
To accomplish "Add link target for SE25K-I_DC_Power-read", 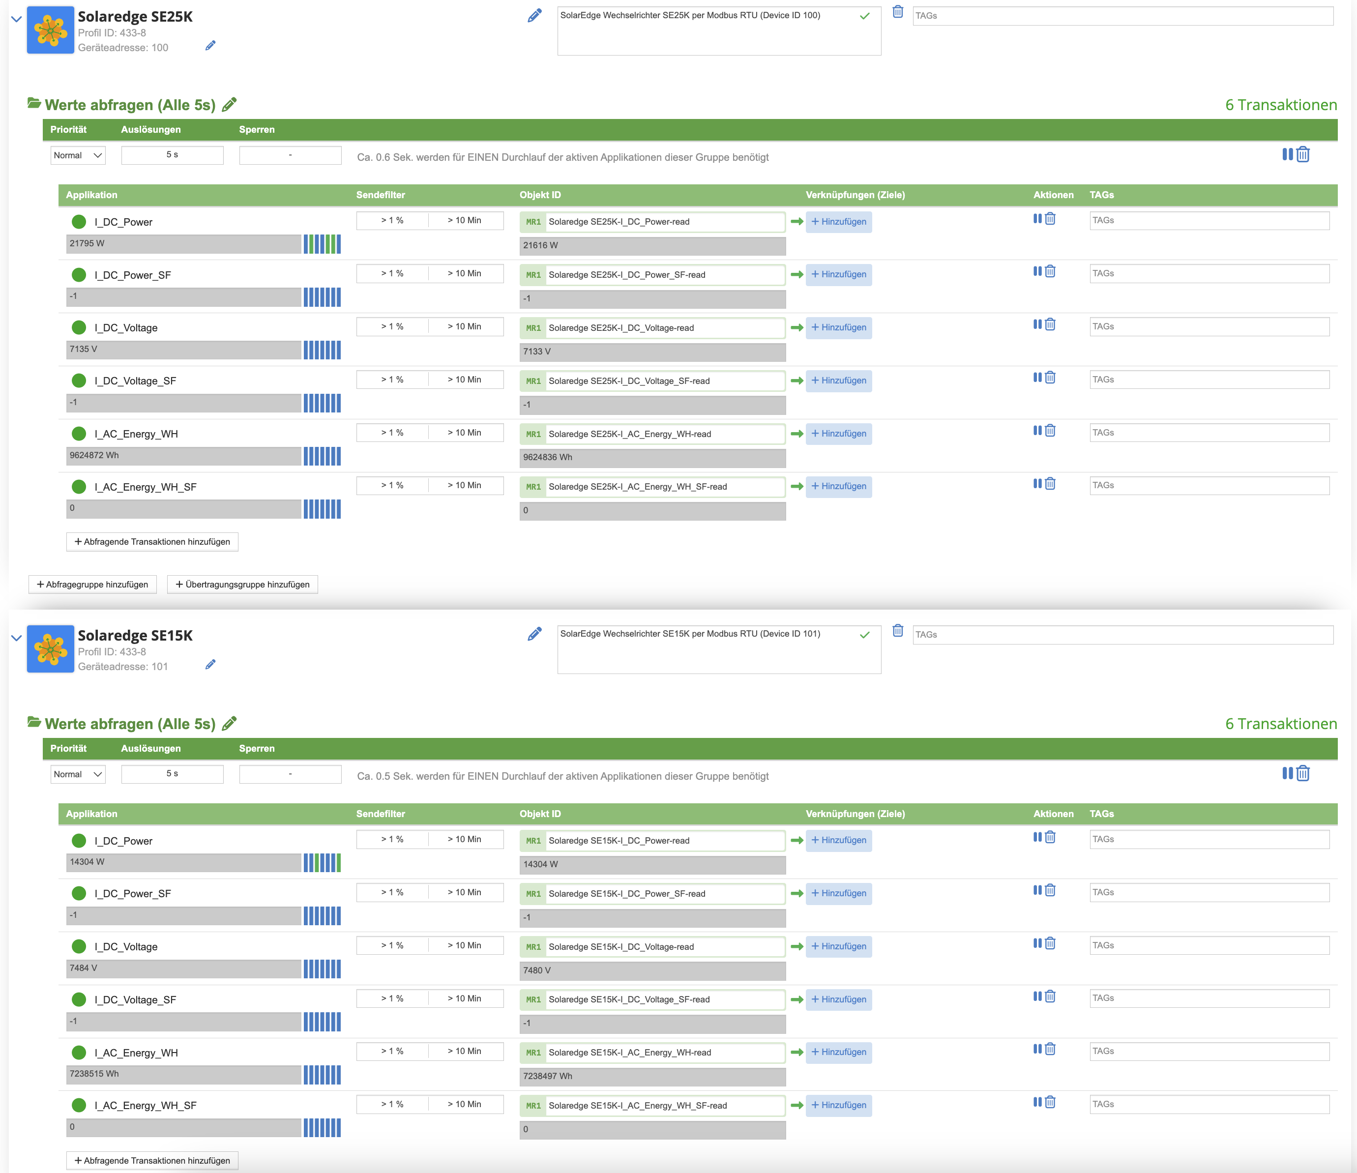I will pos(838,221).
